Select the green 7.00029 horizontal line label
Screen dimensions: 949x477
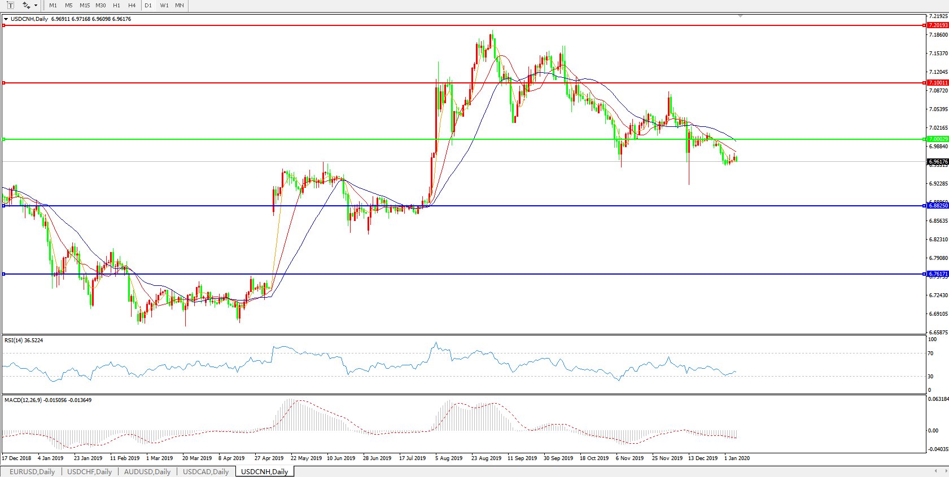938,139
